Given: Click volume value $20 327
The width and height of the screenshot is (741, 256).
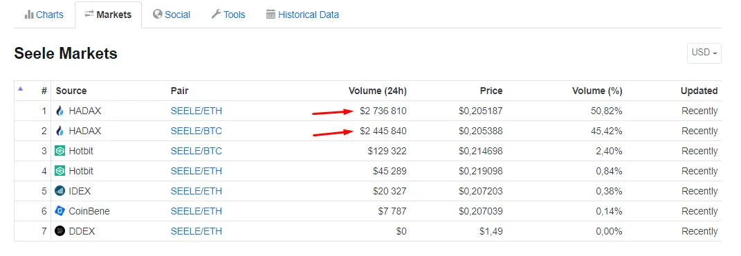Looking at the screenshot, I should point(390,191).
